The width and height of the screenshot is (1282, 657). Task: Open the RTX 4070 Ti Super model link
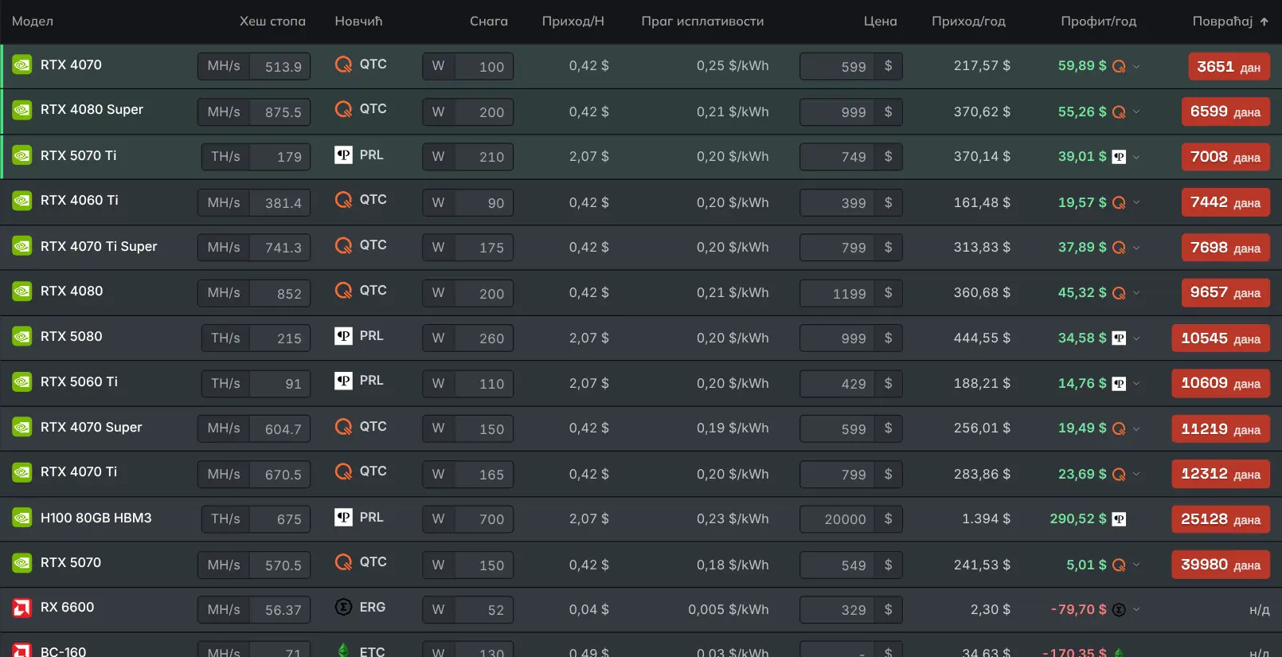pyautogui.click(x=99, y=247)
